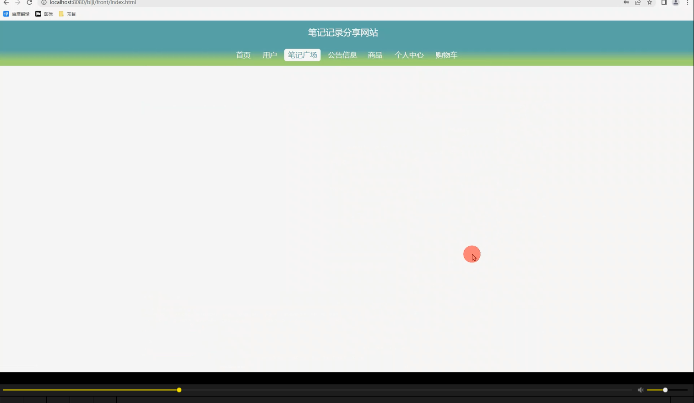Open the 用户 menu item
The width and height of the screenshot is (694, 403).
pyautogui.click(x=270, y=55)
